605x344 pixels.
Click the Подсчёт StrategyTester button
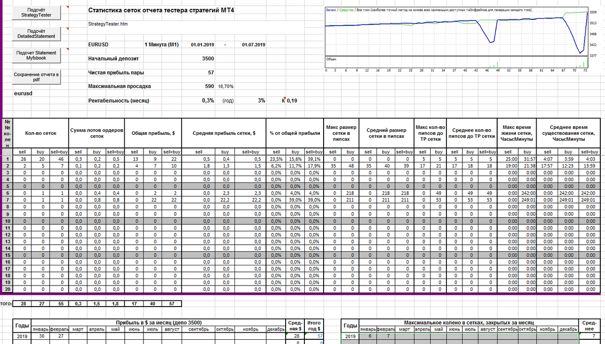coord(37,12)
